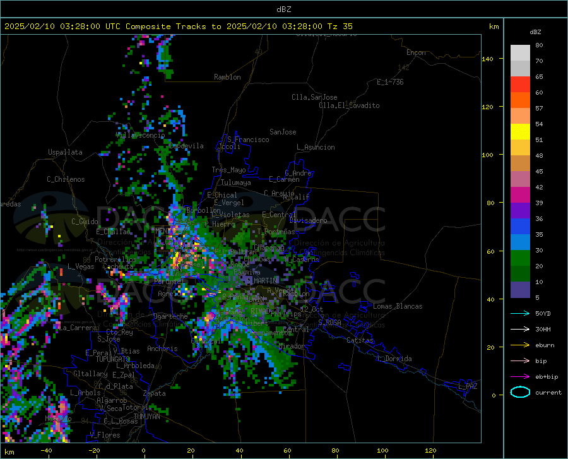Viewport: 568px width, 459px height.
Task: Click the -40 tick on horizontal km axis
Action: point(46,450)
